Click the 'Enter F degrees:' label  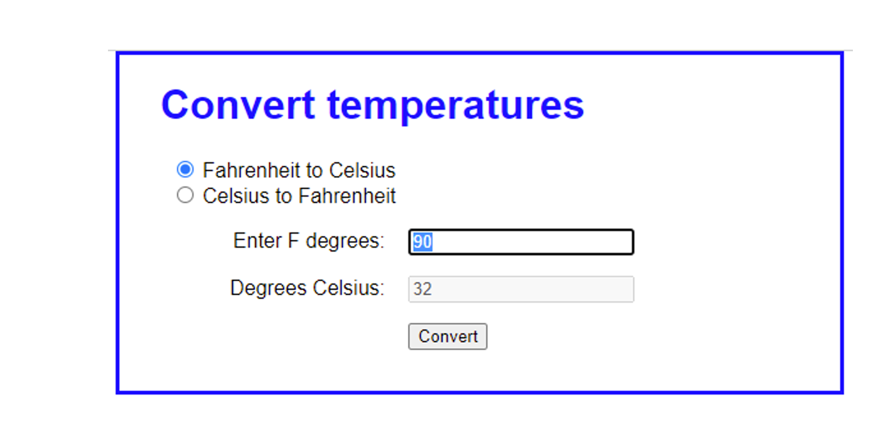pyautogui.click(x=309, y=241)
